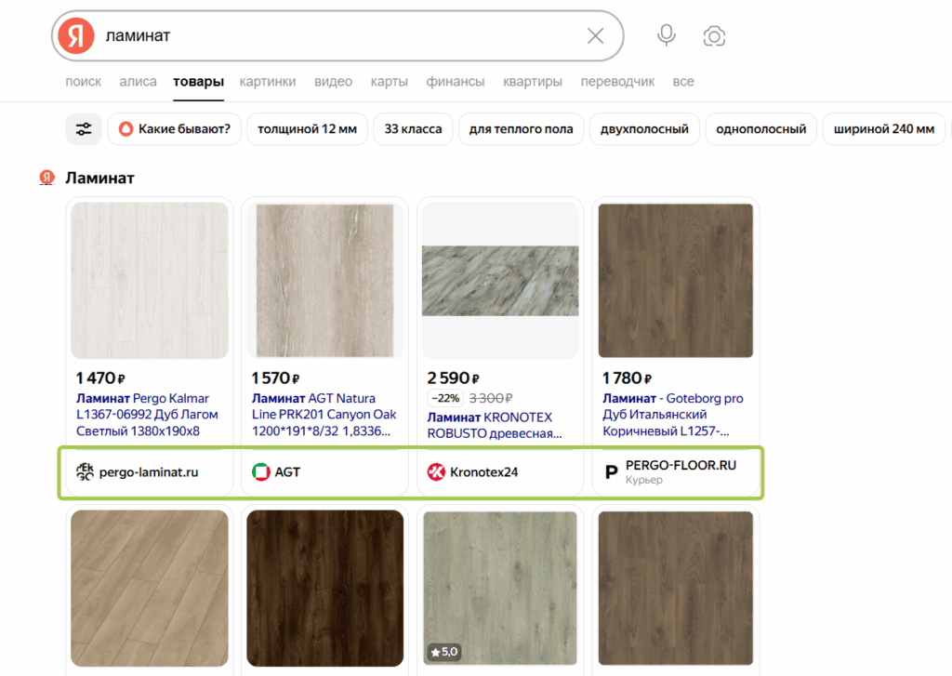Click the 1 780 ₽ price

[627, 378]
